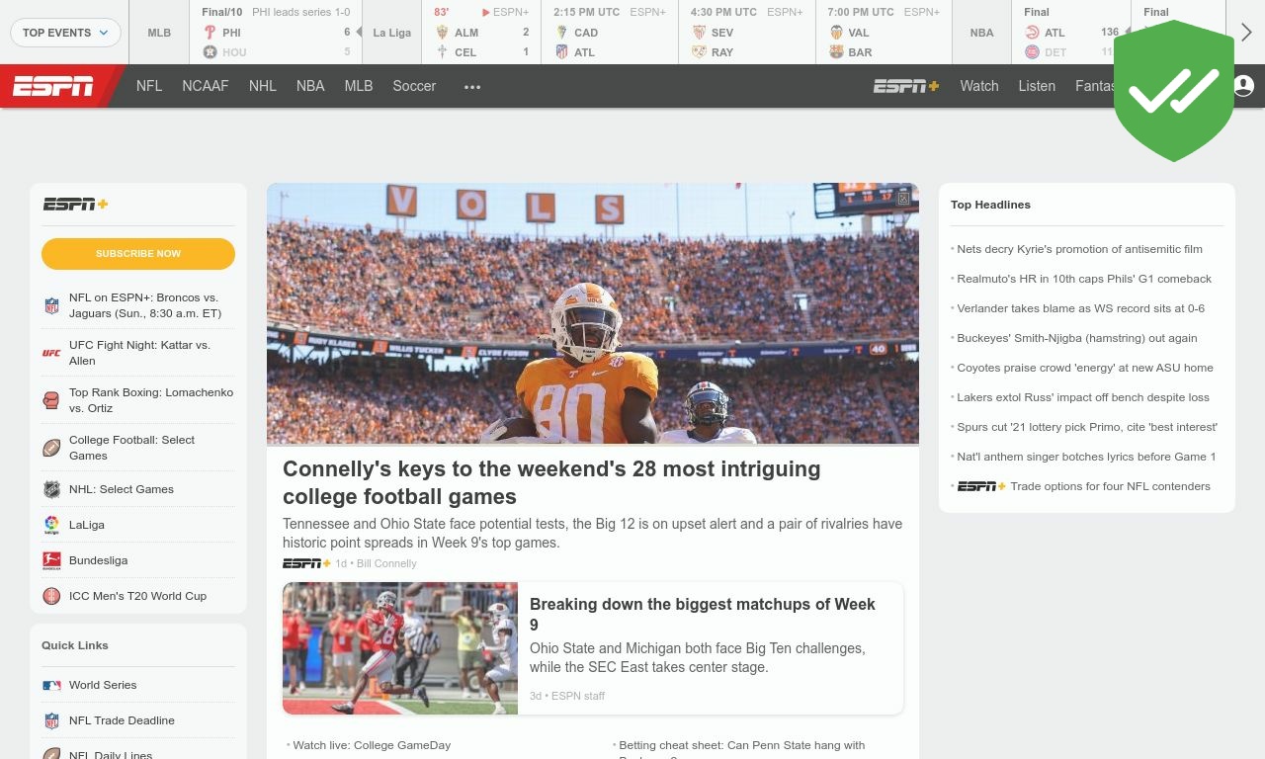Collapse the MLB scoreboard section arrow
This screenshot has width=1265, height=759.
point(361,33)
